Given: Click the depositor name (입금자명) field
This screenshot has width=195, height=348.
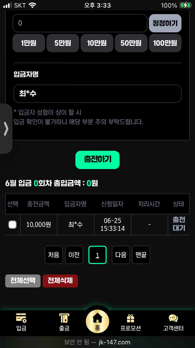Looking at the screenshot, I should point(97,94).
